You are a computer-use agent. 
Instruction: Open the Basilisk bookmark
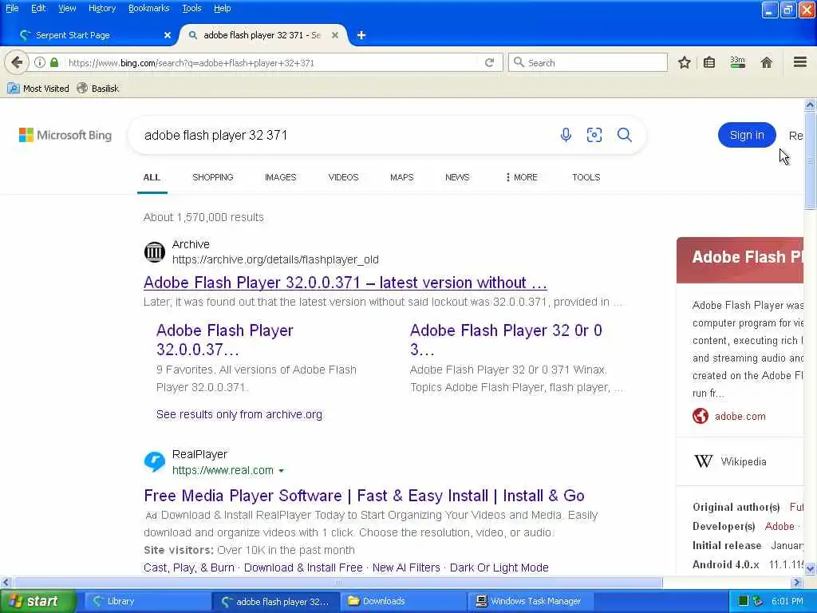point(98,89)
